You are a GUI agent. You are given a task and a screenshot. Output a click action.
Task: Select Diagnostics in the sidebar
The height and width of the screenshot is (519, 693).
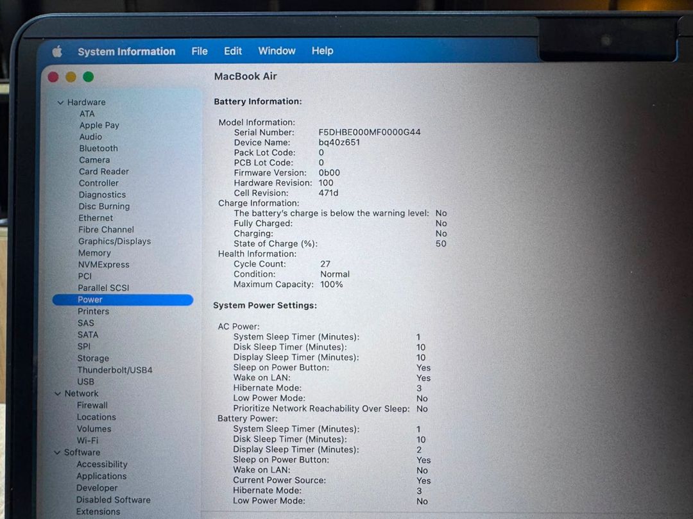[102, 195]
